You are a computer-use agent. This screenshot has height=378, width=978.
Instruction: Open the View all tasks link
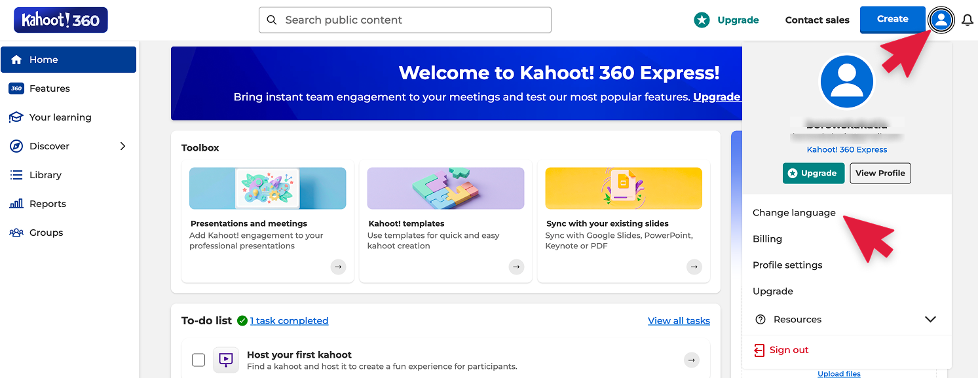coord(679,320)
